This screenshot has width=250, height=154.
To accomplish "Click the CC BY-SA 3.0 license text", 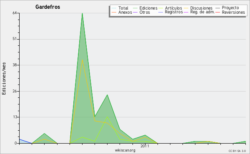I will (x=237, y=151).
